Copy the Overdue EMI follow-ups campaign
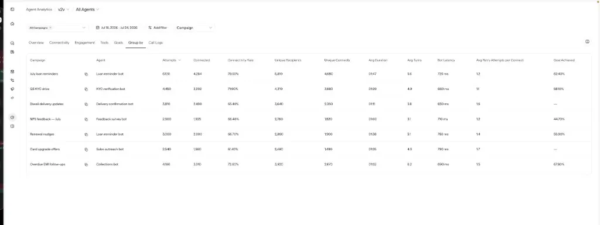This screenshot has height=225, width=600. click(86, 165)
